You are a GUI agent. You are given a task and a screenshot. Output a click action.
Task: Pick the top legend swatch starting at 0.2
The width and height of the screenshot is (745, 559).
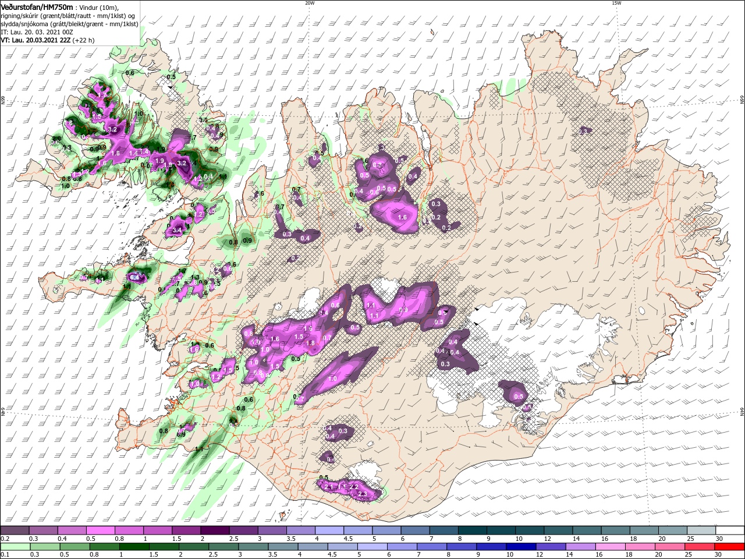[x=15, y=530]
